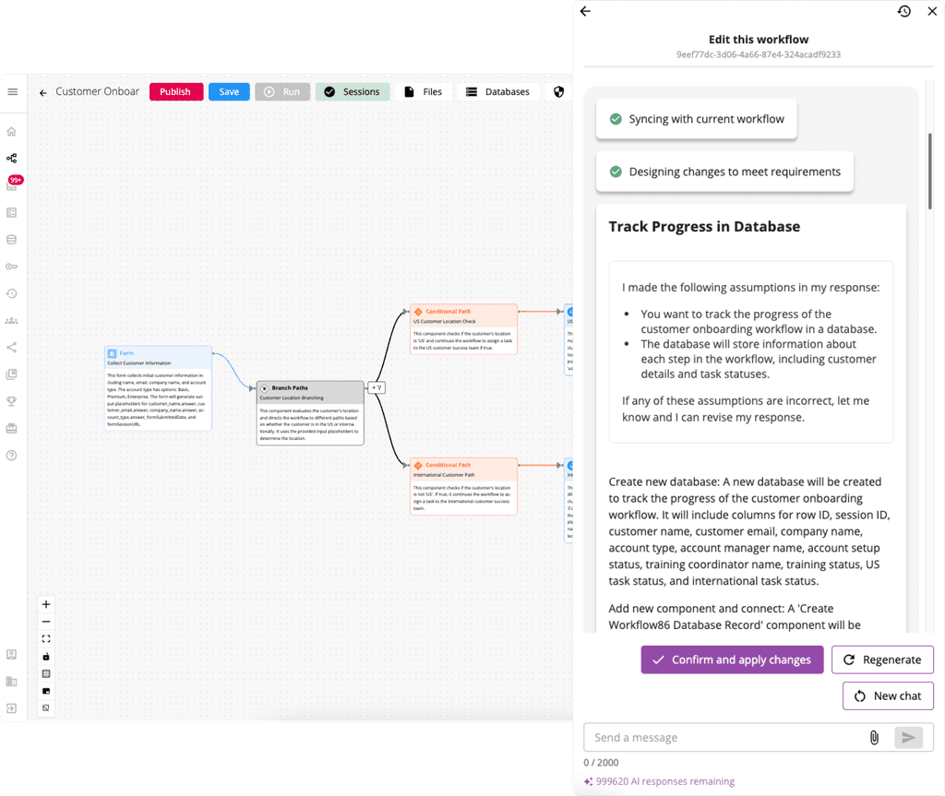Regenerate the AI response
This screenshot has width=945, height=796.
click(x=882, y=659)
